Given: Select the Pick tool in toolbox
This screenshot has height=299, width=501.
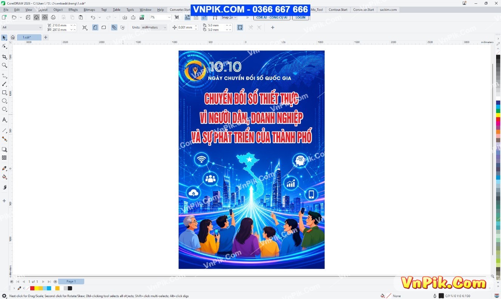Looking at the screenshot, I should click(x=4, y=38).
